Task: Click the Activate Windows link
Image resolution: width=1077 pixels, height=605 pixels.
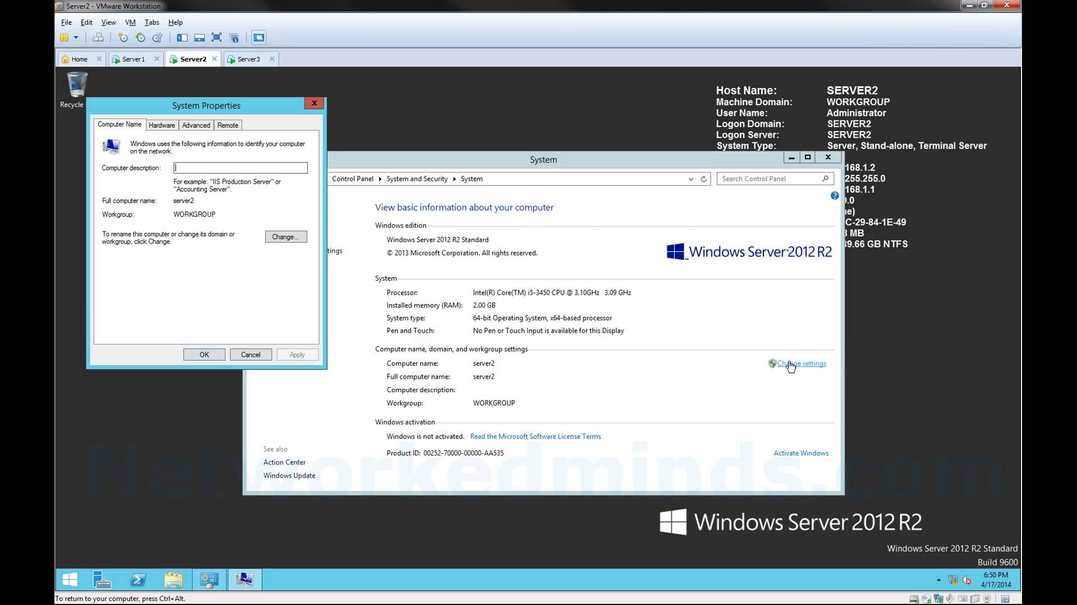Action: pyautogui.click(x=801, y=453)
